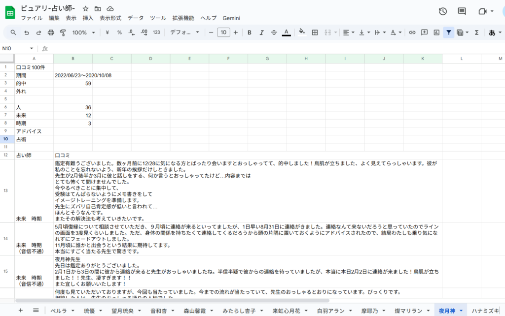Viewport: 505px width, 316px height.
Task: Insert a link using the toolbar
Action: tap(412, 32)
